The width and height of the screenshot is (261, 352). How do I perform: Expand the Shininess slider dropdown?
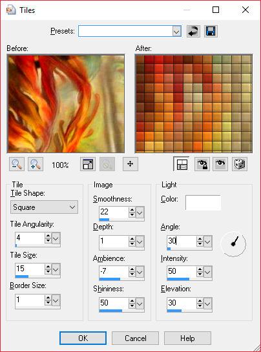140,304
